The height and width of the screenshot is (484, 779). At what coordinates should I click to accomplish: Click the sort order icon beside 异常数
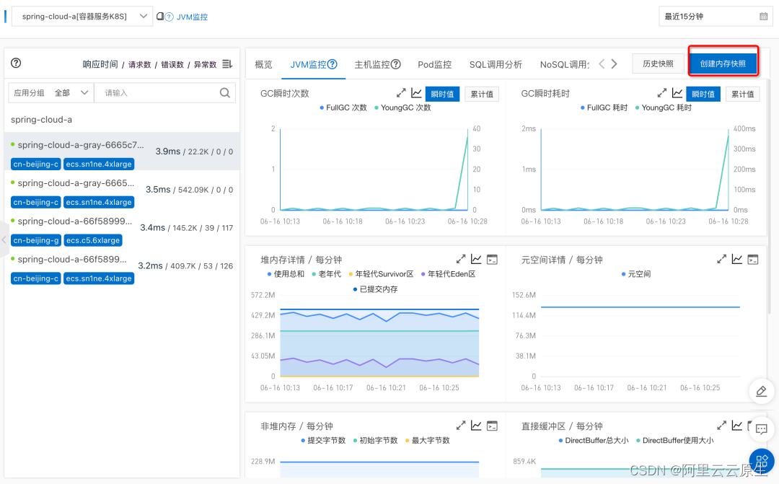pyautogui.click(x=226, y=63)
